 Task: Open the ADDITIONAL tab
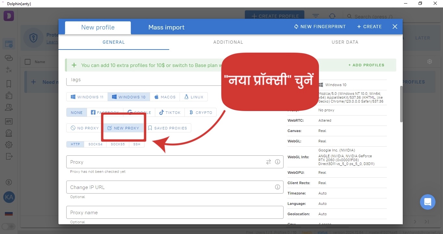[x=228, y=42]
